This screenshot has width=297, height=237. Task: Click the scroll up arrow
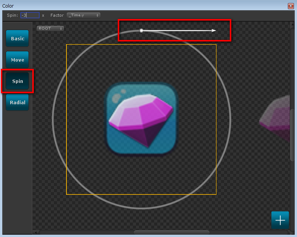tap(292, 24)
